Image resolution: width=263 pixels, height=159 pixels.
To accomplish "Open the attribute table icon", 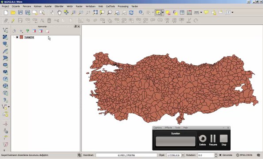I will point(182,12).
